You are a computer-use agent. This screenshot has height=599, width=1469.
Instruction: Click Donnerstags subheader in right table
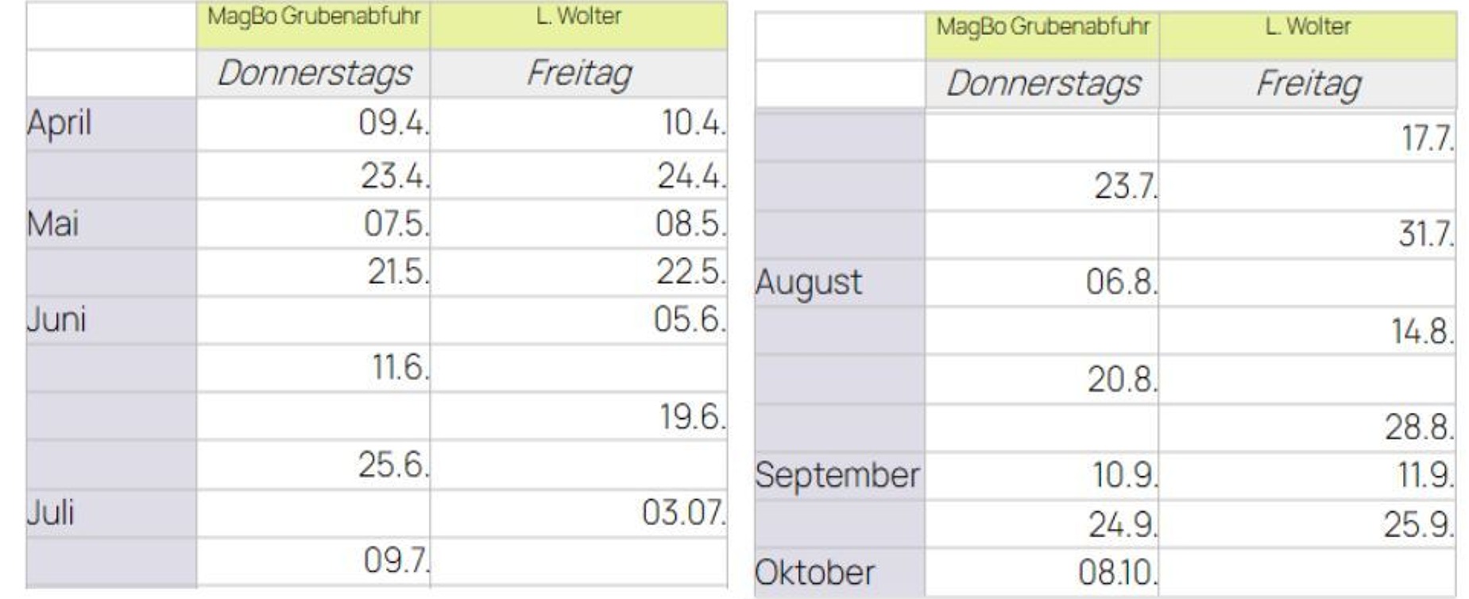pyautogui.click(x=1043, y=83)
